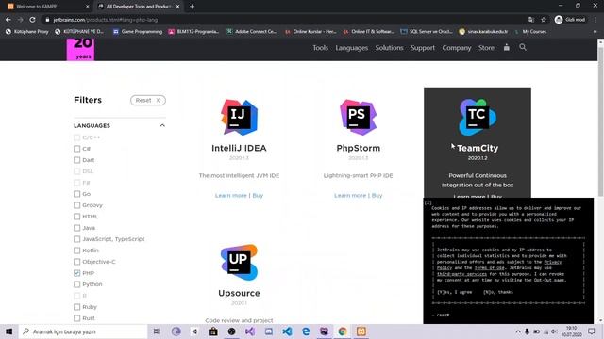604x339 pixels.
Task: Open the Languages menu in site header
Action: tap(351, 48)
